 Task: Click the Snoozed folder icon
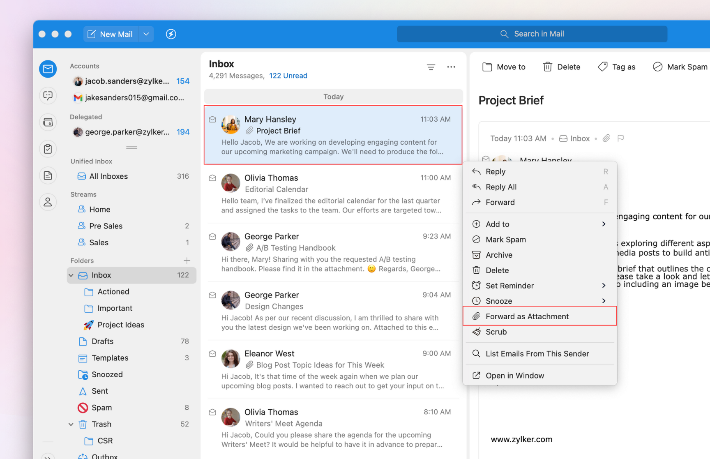click(83, 375)
